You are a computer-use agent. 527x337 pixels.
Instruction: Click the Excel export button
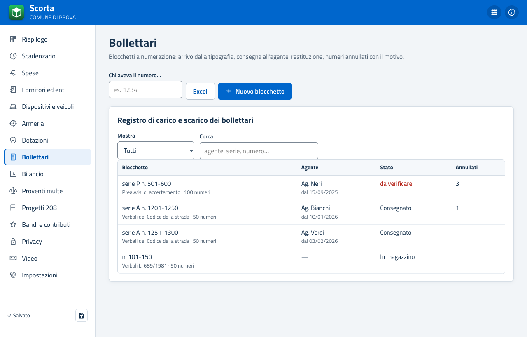coord(200,91)
